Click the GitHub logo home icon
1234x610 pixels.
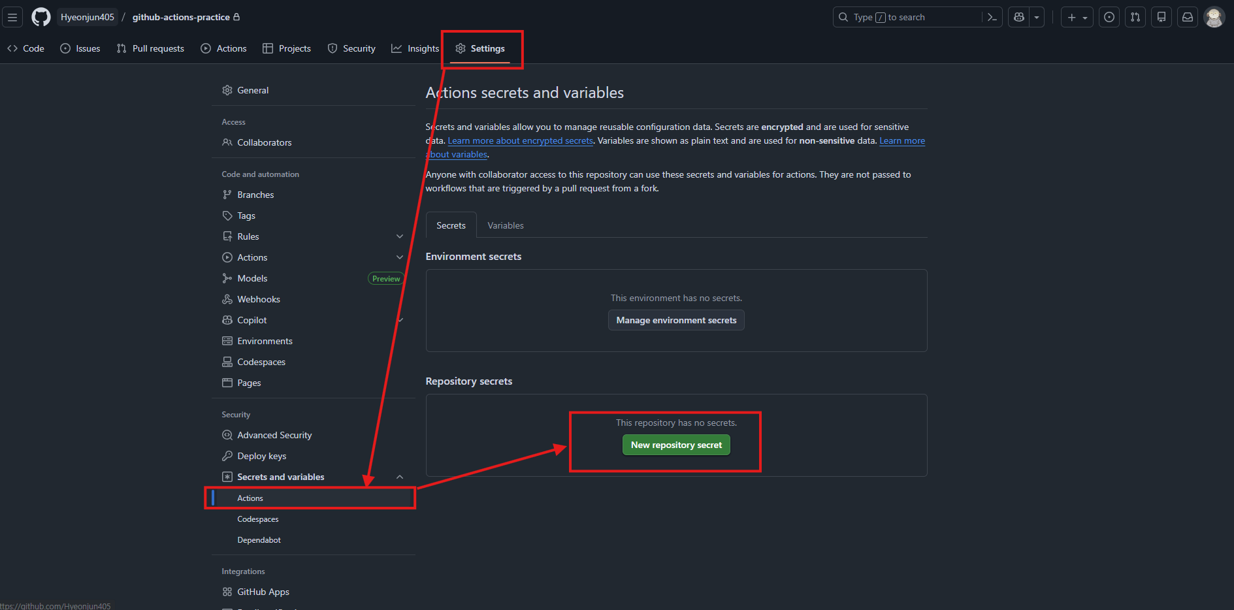41,17
